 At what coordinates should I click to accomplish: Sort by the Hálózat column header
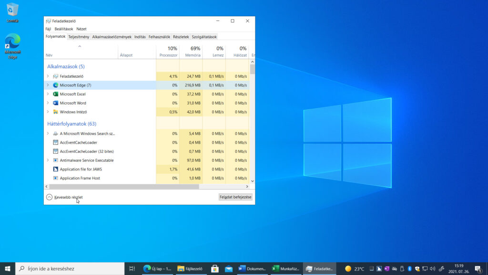[x=237, y=52]
